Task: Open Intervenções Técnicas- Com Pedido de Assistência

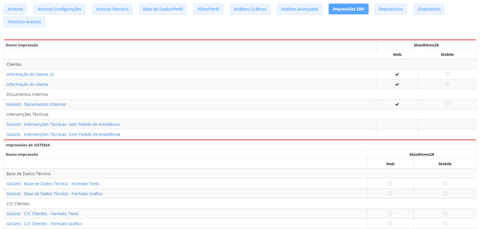Action: [x=63, y=134]
